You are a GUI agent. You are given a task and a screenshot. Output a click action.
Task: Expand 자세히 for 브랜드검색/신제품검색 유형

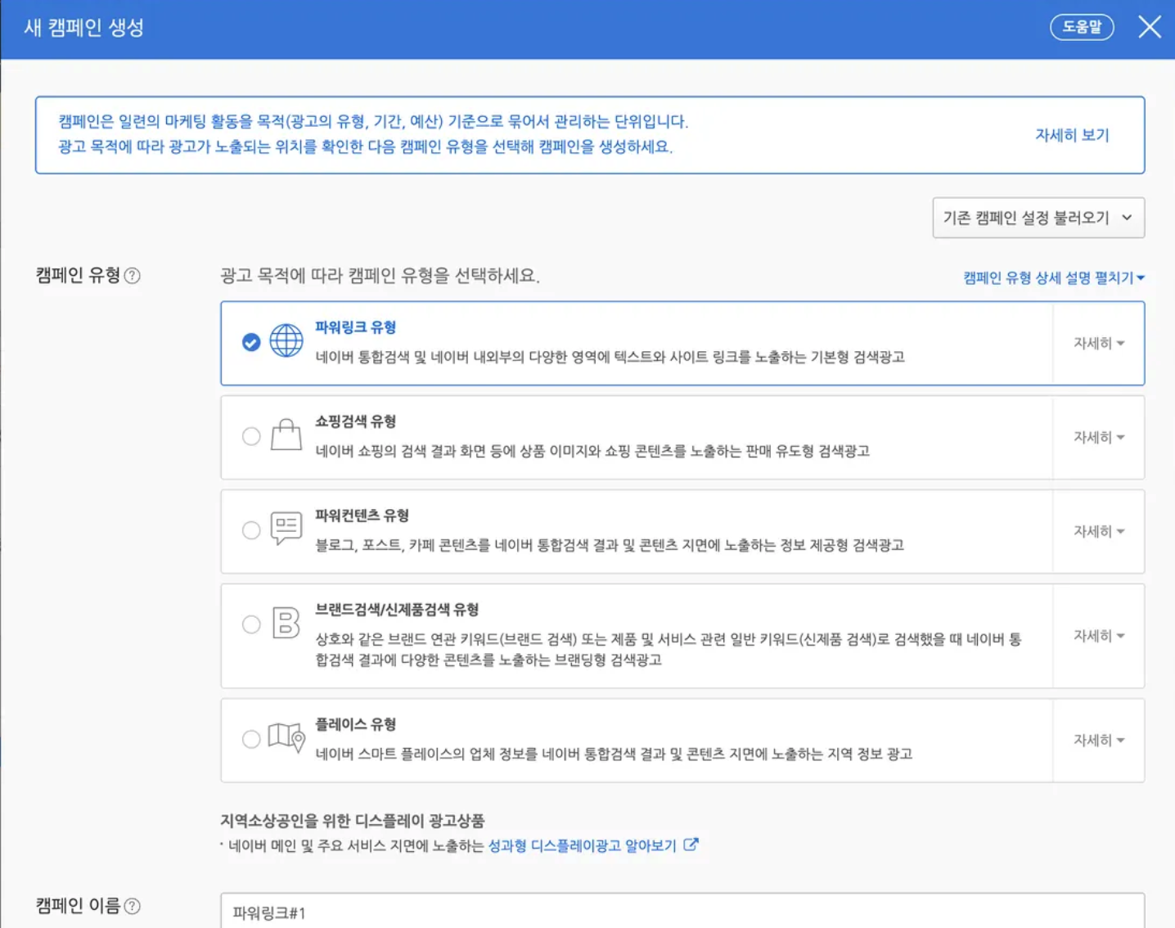point(1099,636)
